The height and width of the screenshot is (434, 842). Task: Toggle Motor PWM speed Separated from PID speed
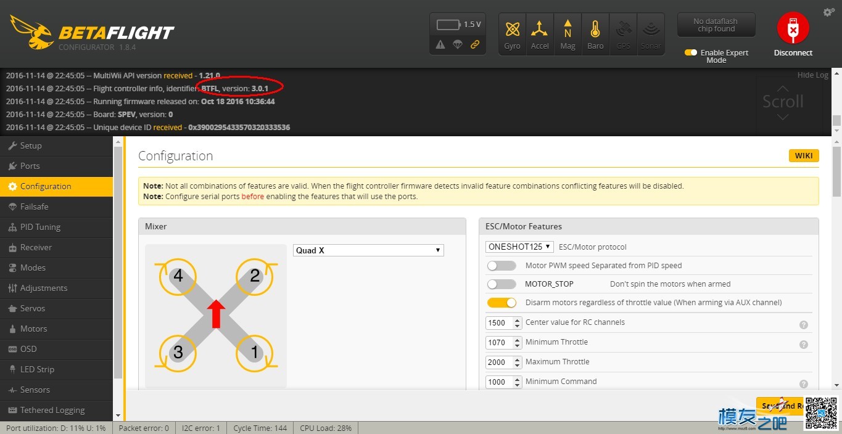click(501, 266)
